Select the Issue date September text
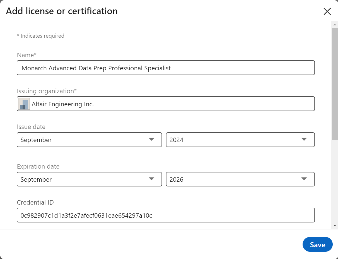Viewport: 338px width, 259px height. pos(36,140)
